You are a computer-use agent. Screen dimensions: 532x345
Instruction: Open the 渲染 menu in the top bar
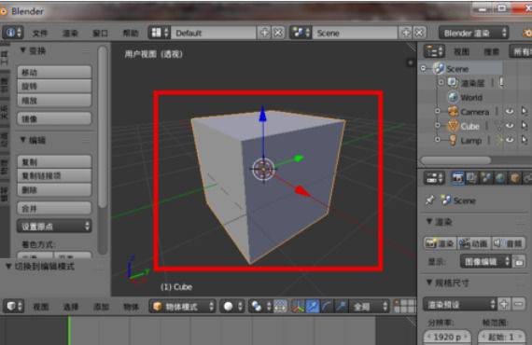click(70, 34)
